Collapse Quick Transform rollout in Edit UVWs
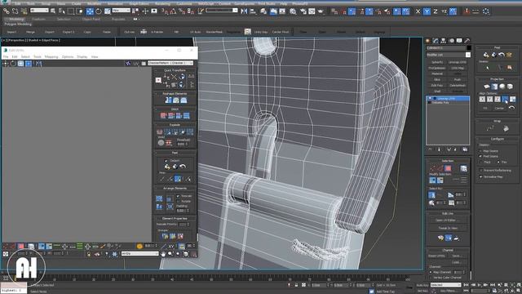 tap(175, 70)
